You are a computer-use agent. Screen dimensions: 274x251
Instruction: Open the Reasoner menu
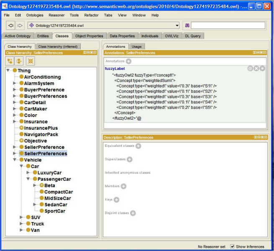pyautogui.click(x=56, y=15)
